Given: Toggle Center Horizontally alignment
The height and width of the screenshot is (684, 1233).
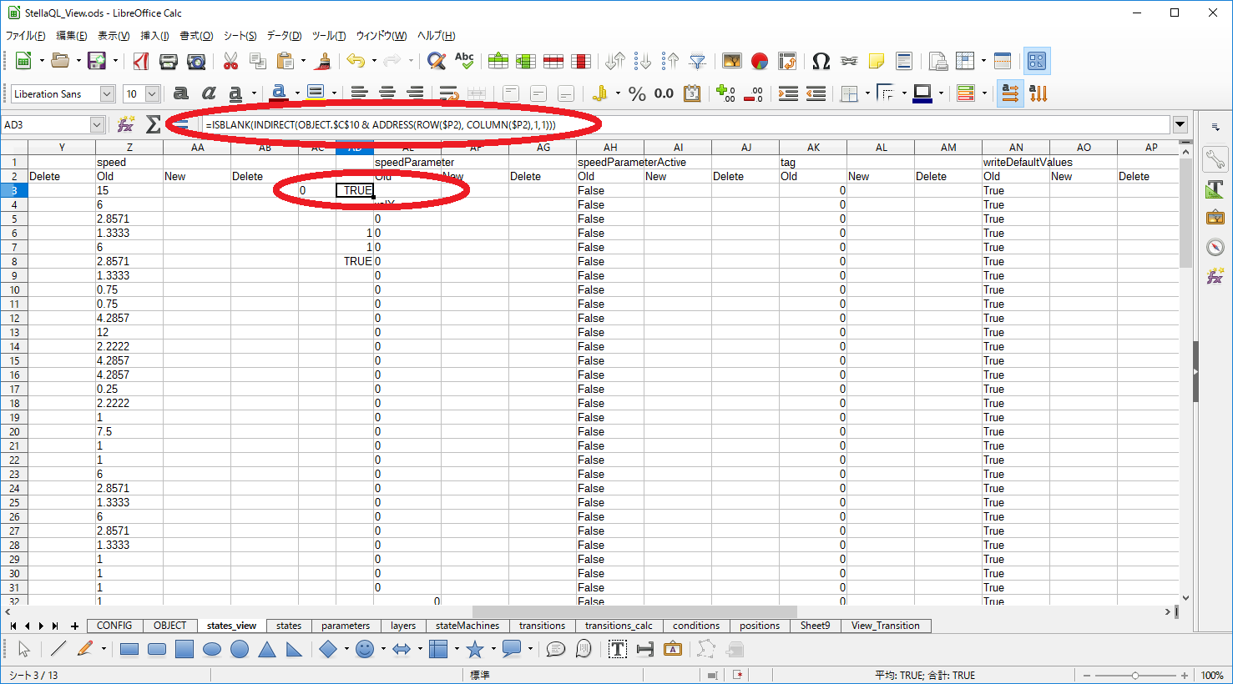Looking at the screenshot, I should click(387, 93).
